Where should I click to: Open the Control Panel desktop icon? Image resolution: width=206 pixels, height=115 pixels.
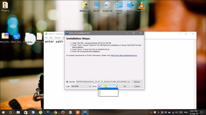pyautogui.click(x=119, y=8)
